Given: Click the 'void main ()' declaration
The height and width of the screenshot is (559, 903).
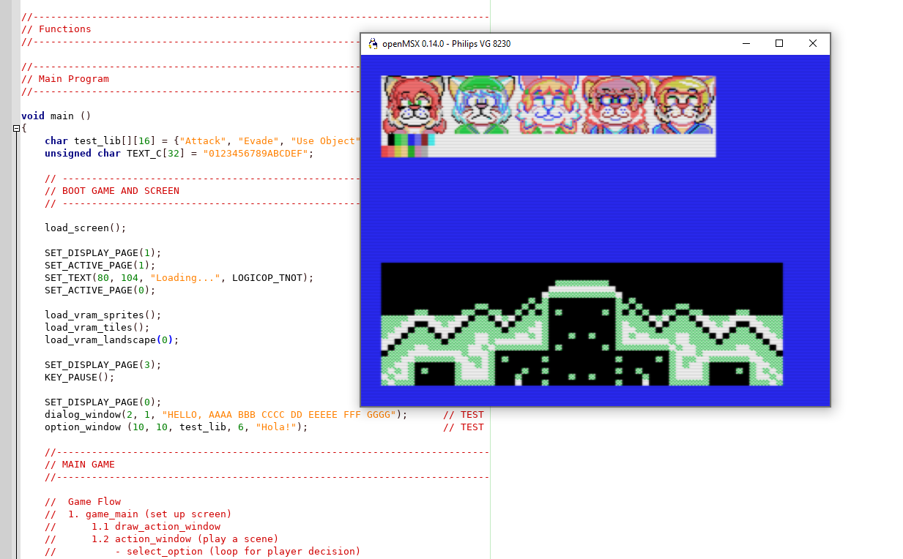Looking at the screenshot, I should pos(56,116).
